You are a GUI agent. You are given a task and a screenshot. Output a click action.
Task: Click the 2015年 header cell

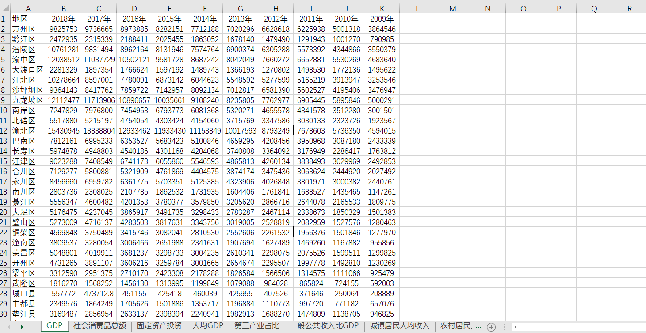[170, 19]
